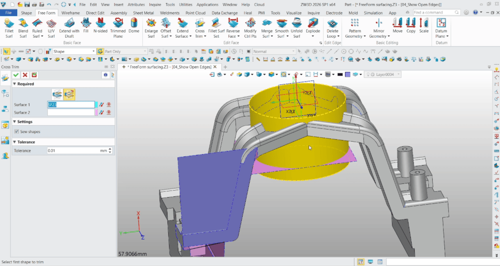Open the Layer0004 dropdown
Image resolution: width=500 pixels, height=266 pixels.
398,74
